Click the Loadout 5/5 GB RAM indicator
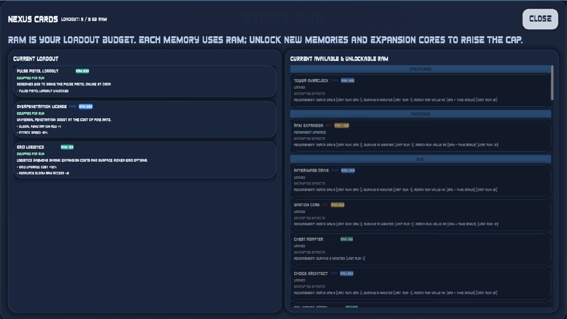The image size is (567, 319). [84, 19]
